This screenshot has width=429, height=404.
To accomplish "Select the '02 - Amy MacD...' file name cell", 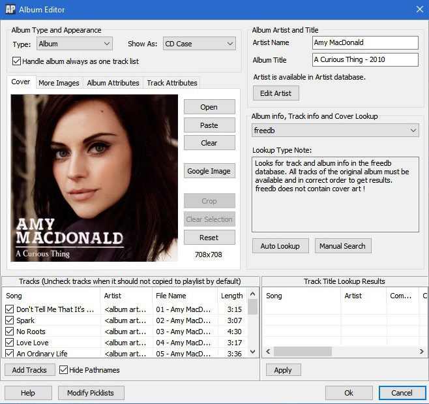I will pyautogui.click(x=185, y=320).
